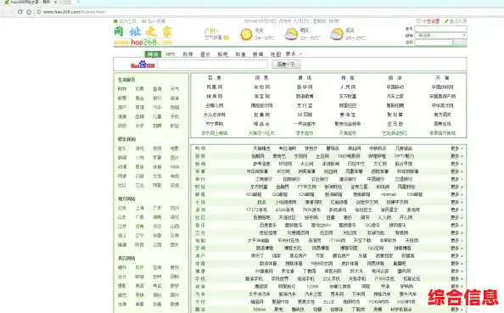
Task: Open the 凤凰网 link
Action: 215,87
